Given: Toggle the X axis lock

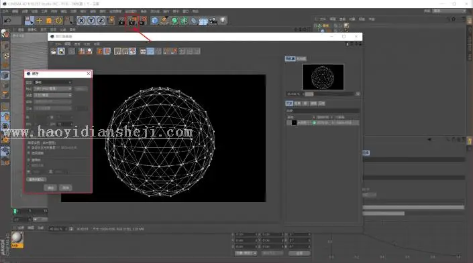Looking at the screenshot, I should 81,21.
